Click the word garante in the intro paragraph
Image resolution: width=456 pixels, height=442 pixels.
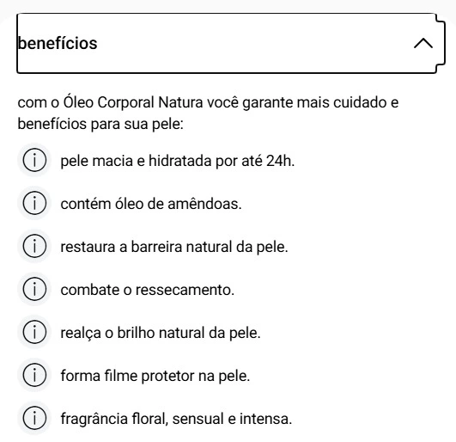pyautogui.click(x=268, y=103)
